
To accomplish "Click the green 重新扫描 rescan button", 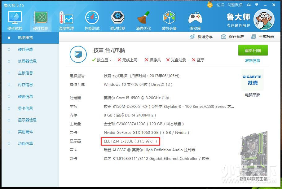I will click(253, 51).
